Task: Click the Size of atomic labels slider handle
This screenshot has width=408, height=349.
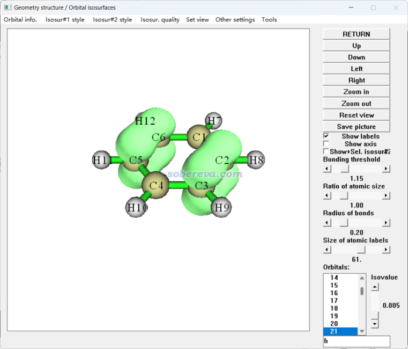Action: point(361,250)
